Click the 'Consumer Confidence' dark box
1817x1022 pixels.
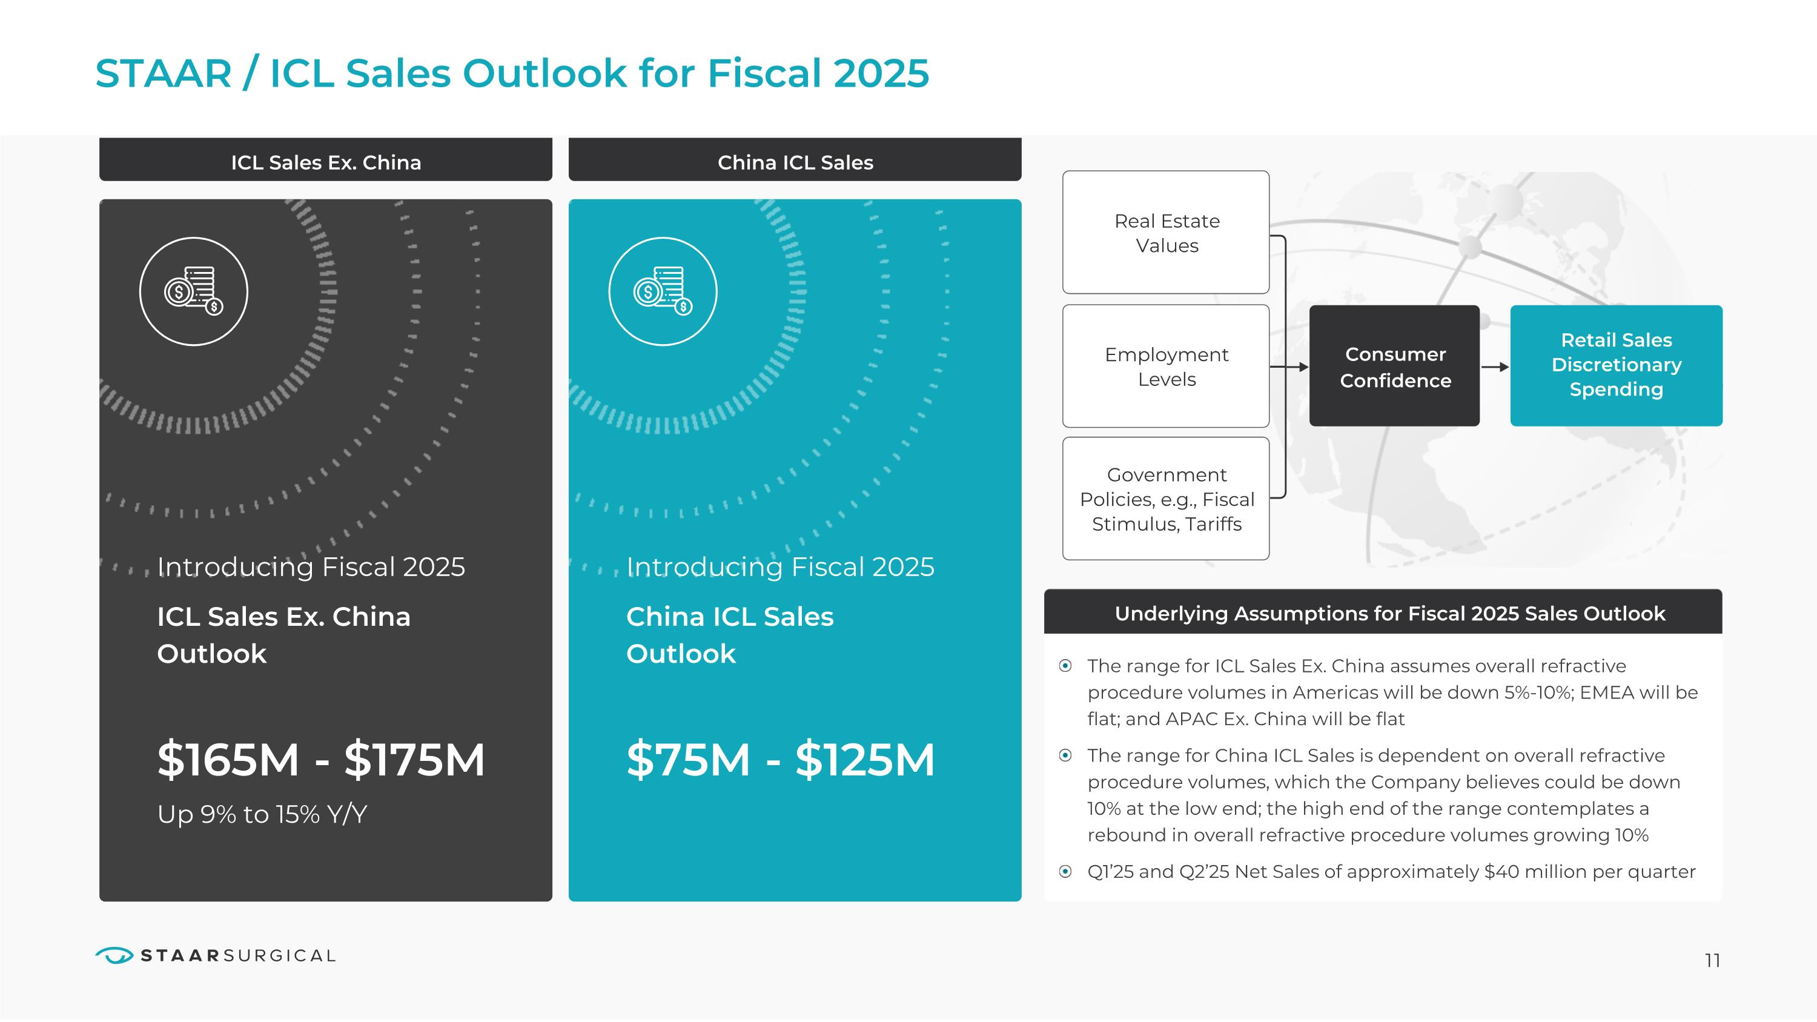[x=1394, y=366]
